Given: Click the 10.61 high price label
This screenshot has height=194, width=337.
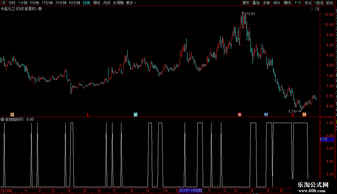Looking at the screenshot, I should tap(251, 14).
